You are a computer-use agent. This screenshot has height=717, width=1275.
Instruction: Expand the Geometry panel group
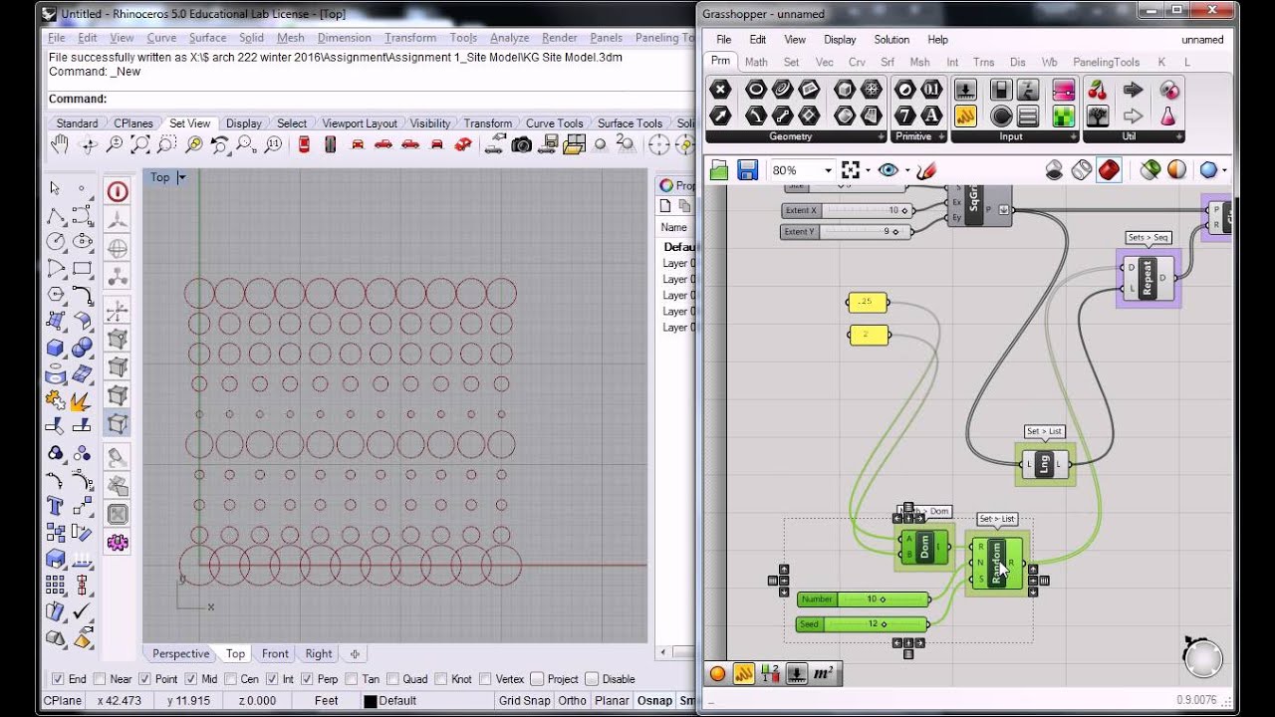(881, 136)
